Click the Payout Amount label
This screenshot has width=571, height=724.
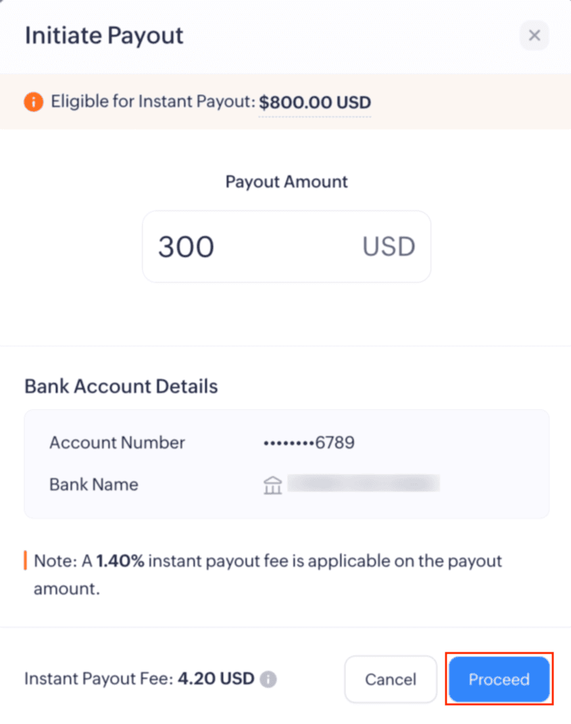[x=287, y=181]
